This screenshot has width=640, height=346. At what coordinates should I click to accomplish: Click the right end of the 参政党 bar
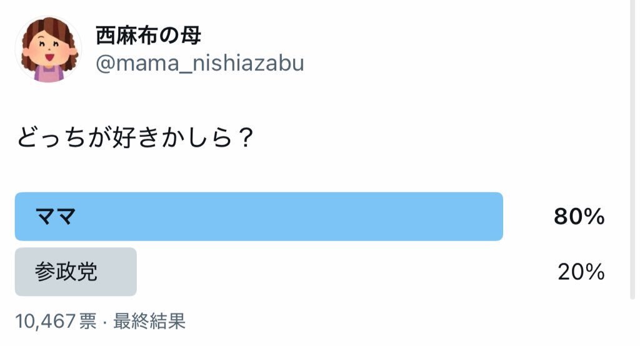(131, 272)
